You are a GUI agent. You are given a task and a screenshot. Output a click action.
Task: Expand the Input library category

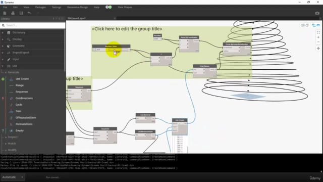(x=3, y=60)
